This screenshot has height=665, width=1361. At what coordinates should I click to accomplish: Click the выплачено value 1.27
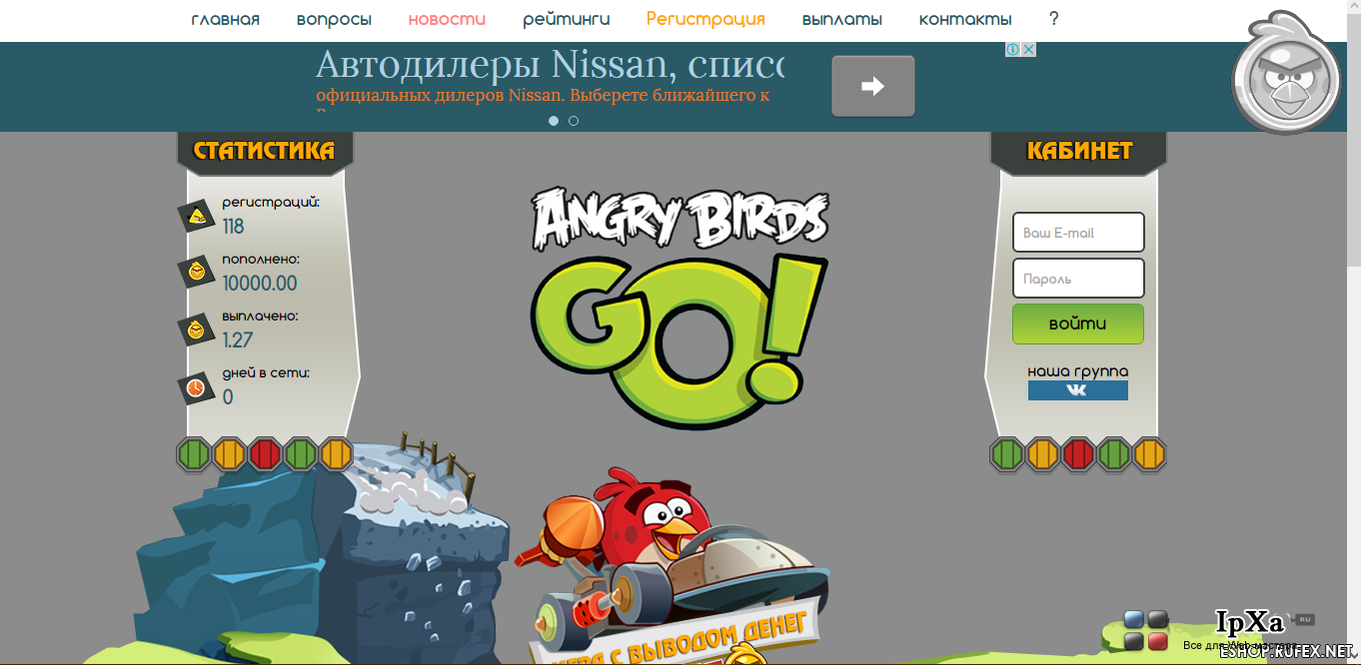[238, 340]
